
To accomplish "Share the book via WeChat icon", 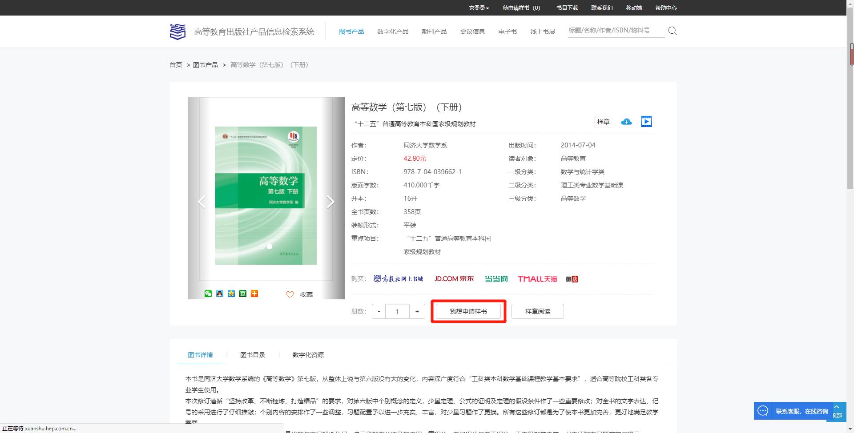I will pos(207,294).
